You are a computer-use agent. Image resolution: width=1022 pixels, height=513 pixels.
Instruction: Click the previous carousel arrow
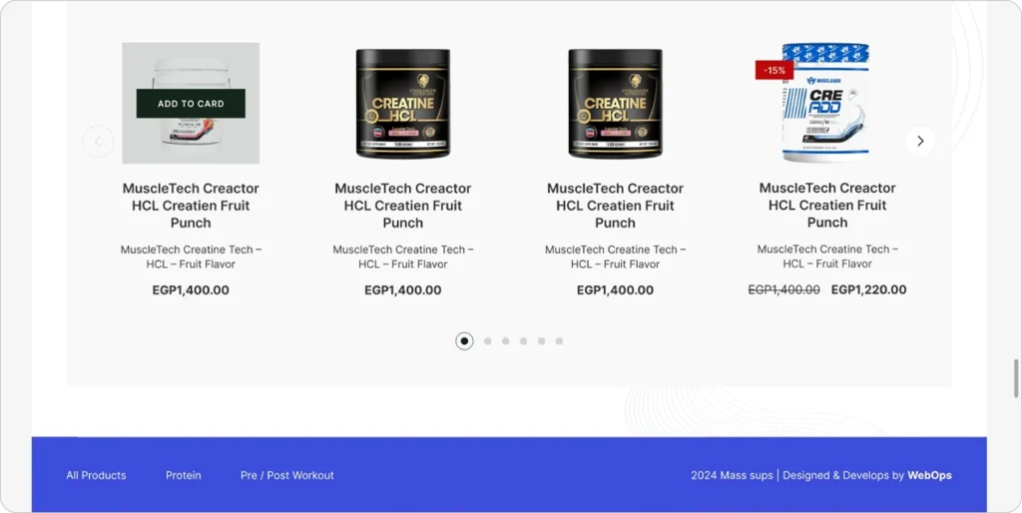coord(98,141)
